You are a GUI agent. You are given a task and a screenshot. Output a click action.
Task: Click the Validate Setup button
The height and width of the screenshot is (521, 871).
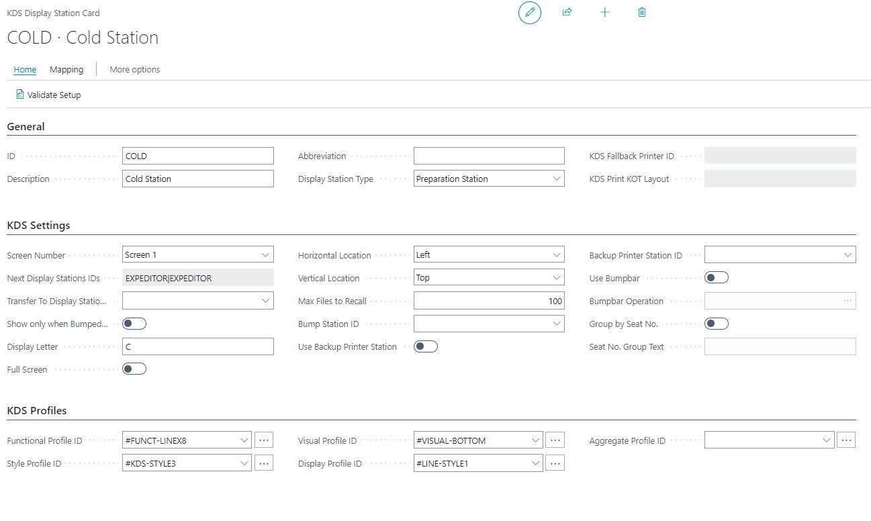pyautogui.click(x=48, y=95)
